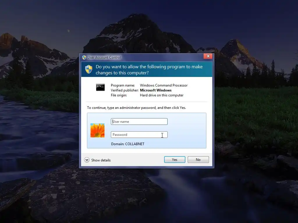This screenshot has width=298, height=223.
Task: Click the Domain: COLLABNET text
Action: coord(128,144)
